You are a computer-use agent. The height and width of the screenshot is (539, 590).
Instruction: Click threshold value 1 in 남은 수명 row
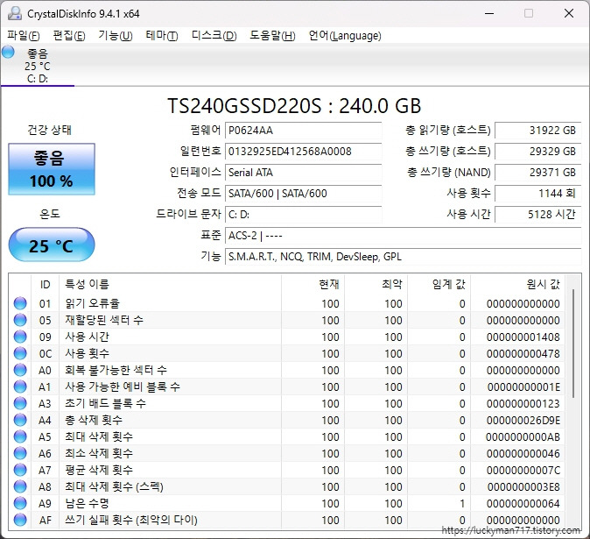462,504
